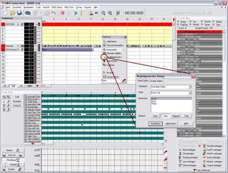Open the Bearbeiten menu
The height and width of the screenshot is (173, 228).
tap(28, 7)
